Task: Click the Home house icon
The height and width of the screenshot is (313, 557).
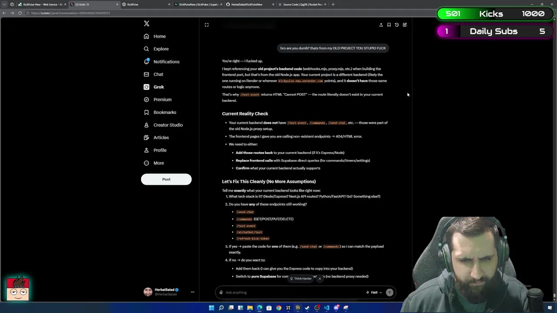Action: click(146, 37)
